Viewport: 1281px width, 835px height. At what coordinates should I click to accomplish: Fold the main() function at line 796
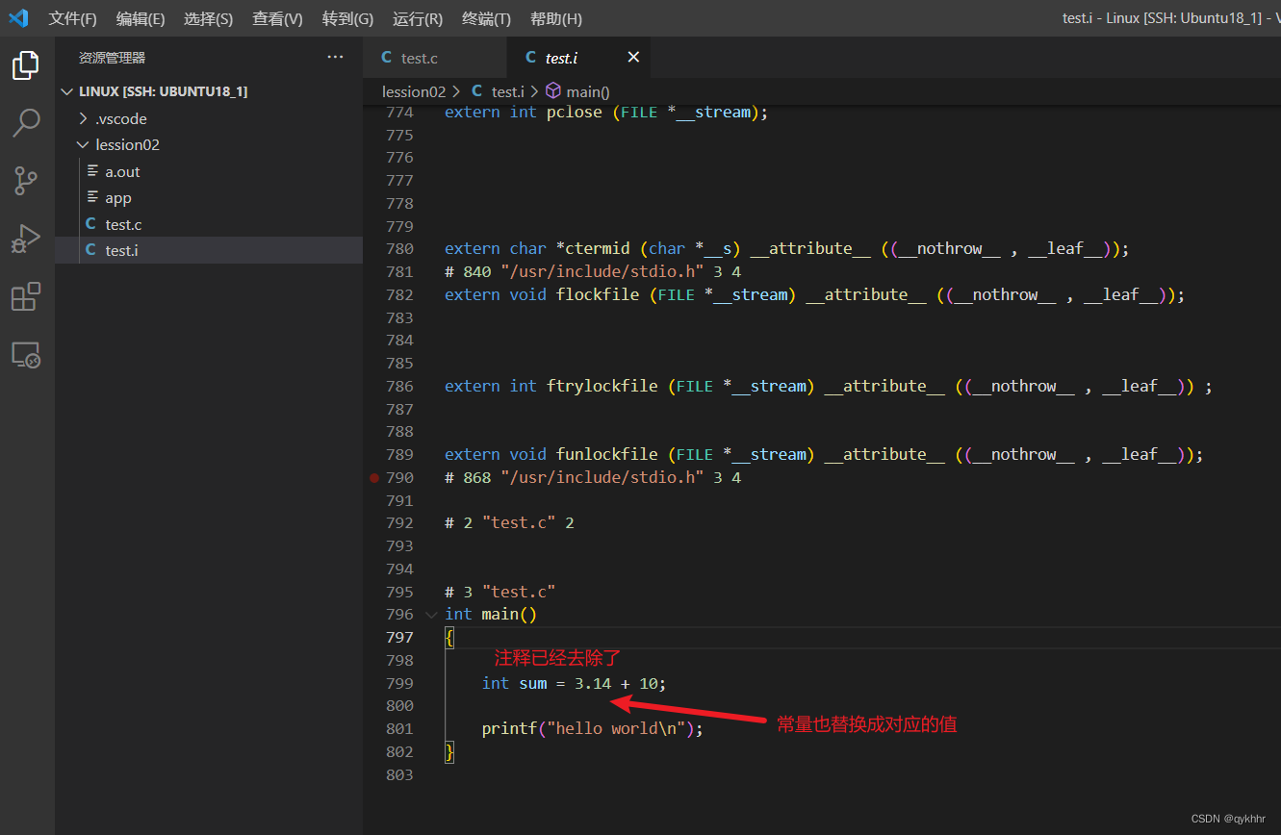[430, 614]
